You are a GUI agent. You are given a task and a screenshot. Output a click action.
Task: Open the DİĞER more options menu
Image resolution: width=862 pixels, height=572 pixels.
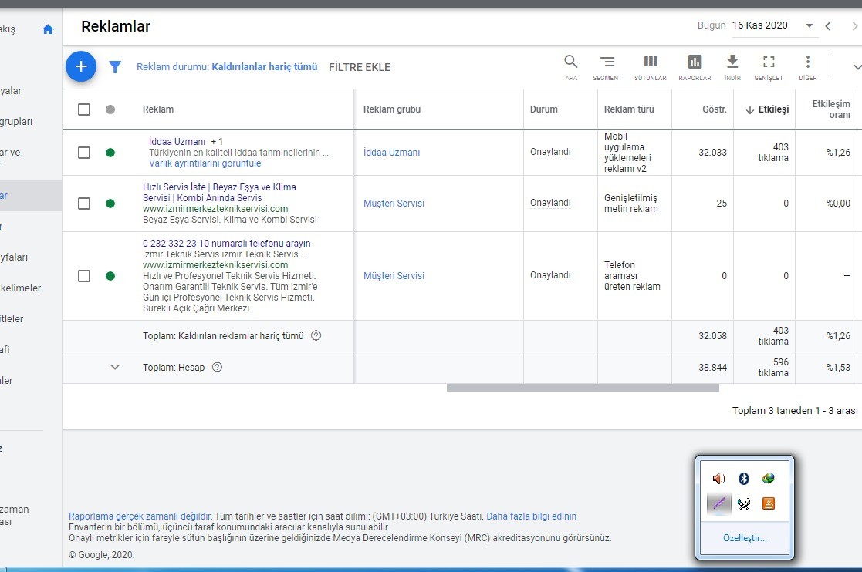click(x=807, y=67)
